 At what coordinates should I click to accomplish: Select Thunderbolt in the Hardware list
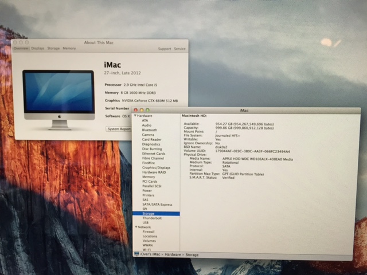(152, 218)
